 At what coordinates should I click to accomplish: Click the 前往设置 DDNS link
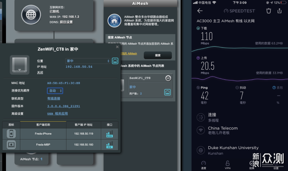[x=66, y=22]
